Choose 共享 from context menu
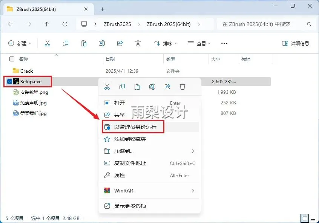Image resolution: width=319 pixels, height=223 pixels. coord(150,115)
